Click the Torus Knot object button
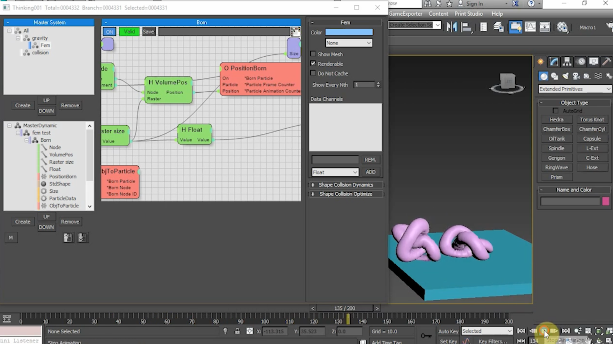 point(592,120)
